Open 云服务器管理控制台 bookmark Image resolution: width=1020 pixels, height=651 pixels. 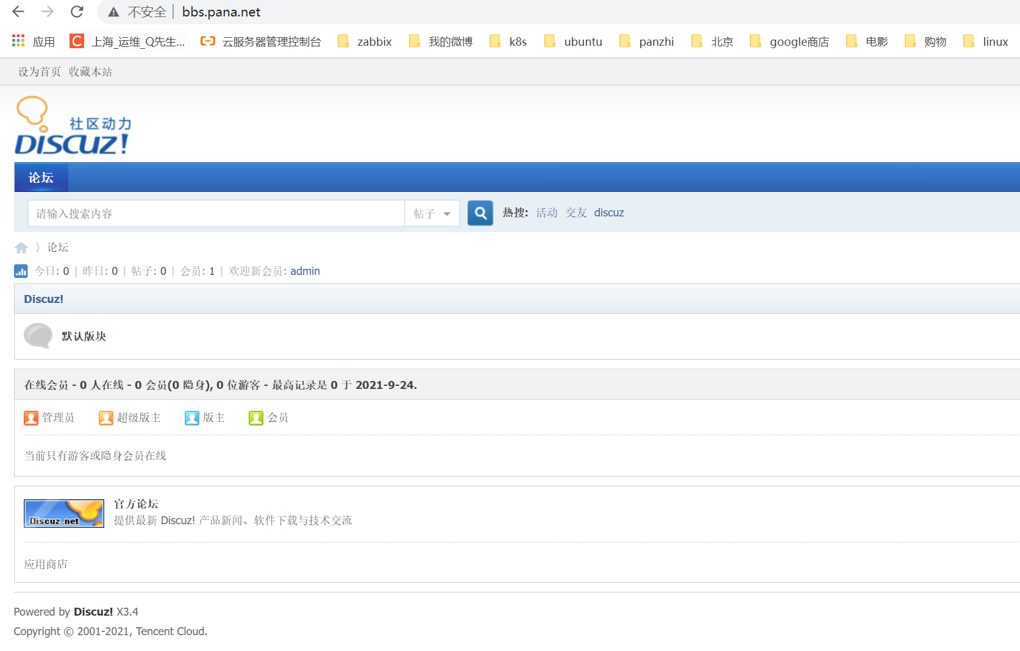point(261,41)
